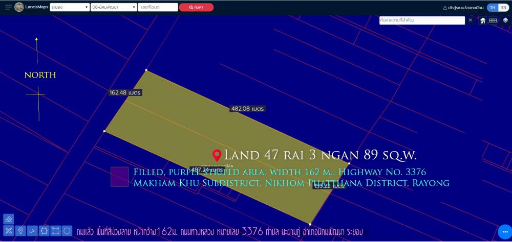Image resolution: width=512 pixels, height=242 pixels.
Task: Pick the rectangle drawing tool
Action: tap(56, 230)
